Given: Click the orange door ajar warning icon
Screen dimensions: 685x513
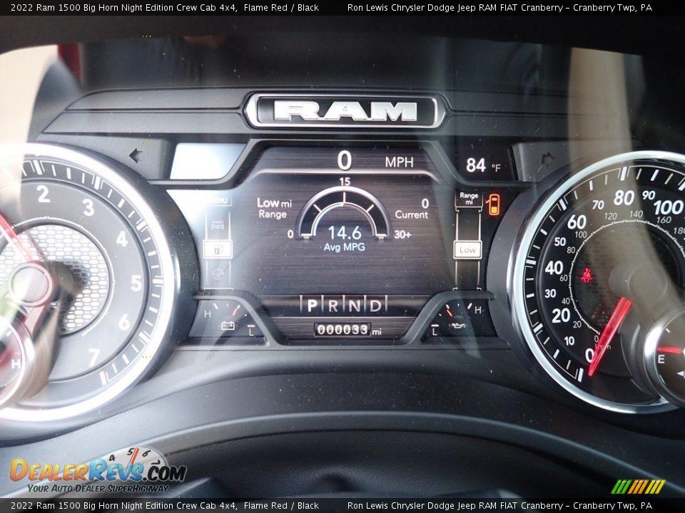Looking at the screenshot, I should tap(493, 204).
